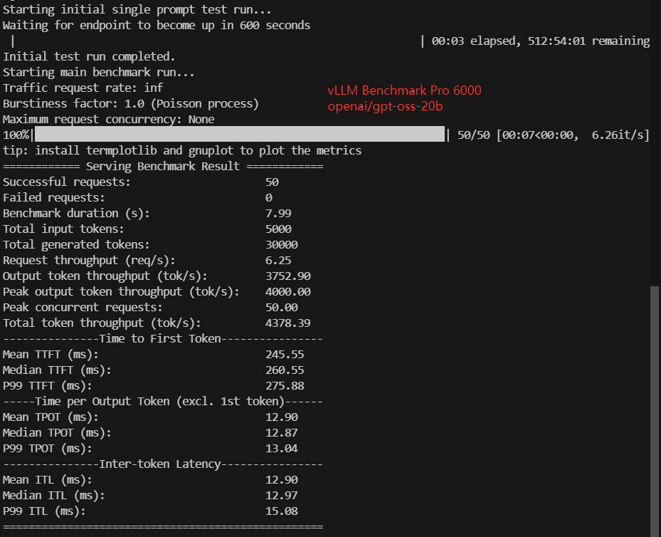
Task: Click the 'Total token throughput (tok/s):' label
Action: click(x=102, y=323)
